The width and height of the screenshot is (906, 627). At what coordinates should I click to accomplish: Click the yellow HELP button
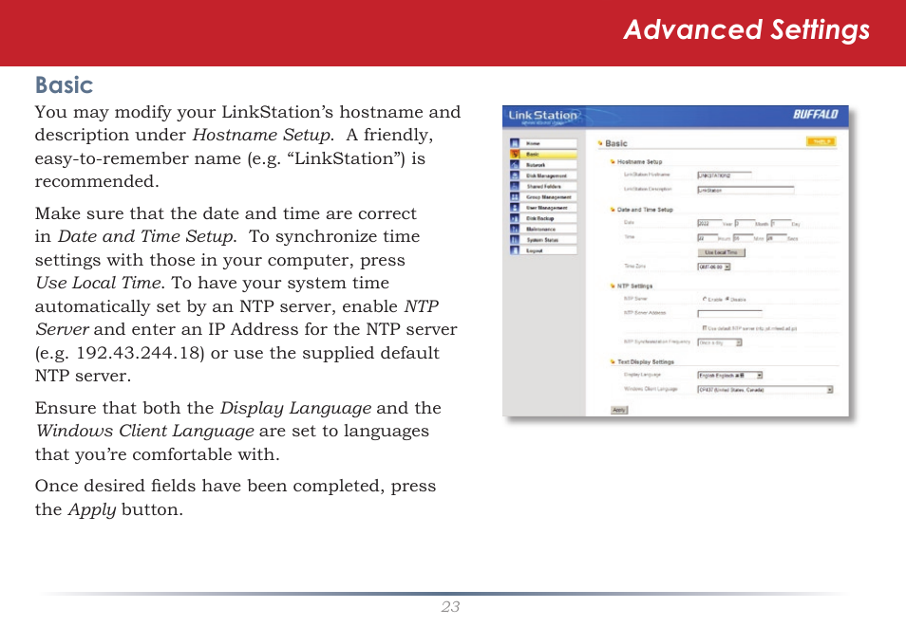(821, 142)
